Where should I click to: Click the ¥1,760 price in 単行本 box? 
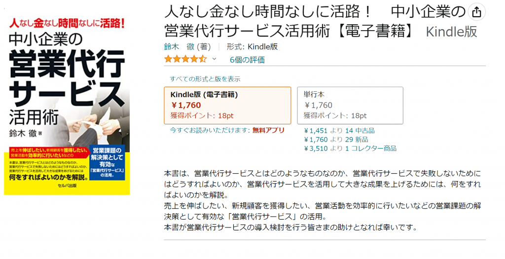click(x=318, y=106)
